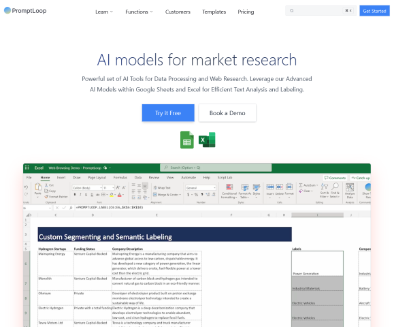The height and width of the screenshot is (327, 394).
Task: Decrease font size with smaller A
Action: pos(124,187)
